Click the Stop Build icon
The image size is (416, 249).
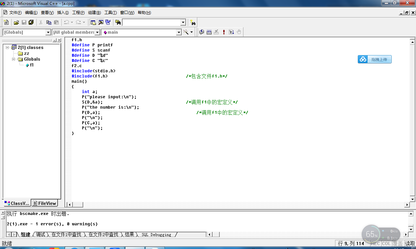tap(216, 32)
